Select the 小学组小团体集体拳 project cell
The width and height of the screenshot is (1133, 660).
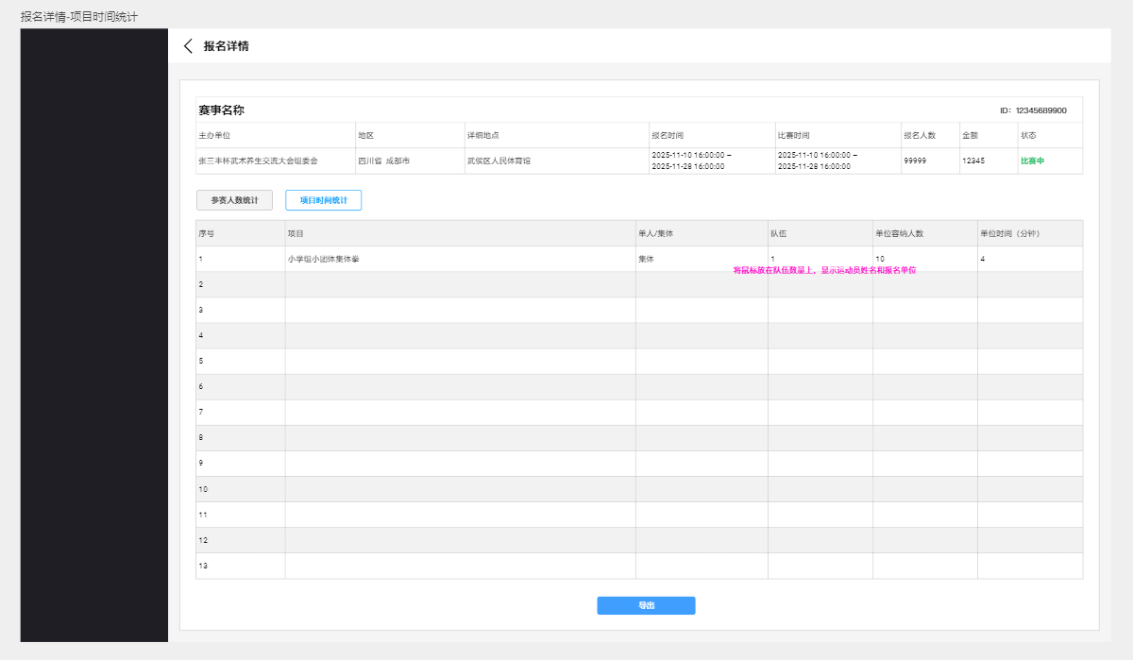pos(323,259)
